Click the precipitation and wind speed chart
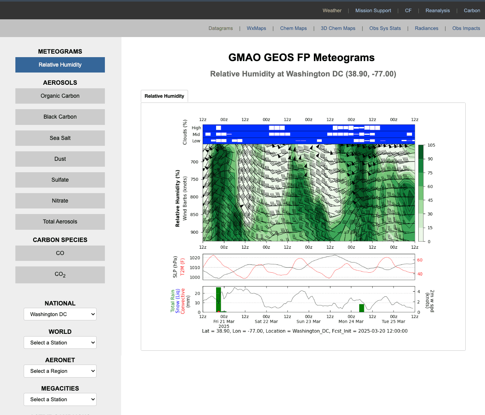The width and height of the screenshot is (485, 415). click(309, 299)
